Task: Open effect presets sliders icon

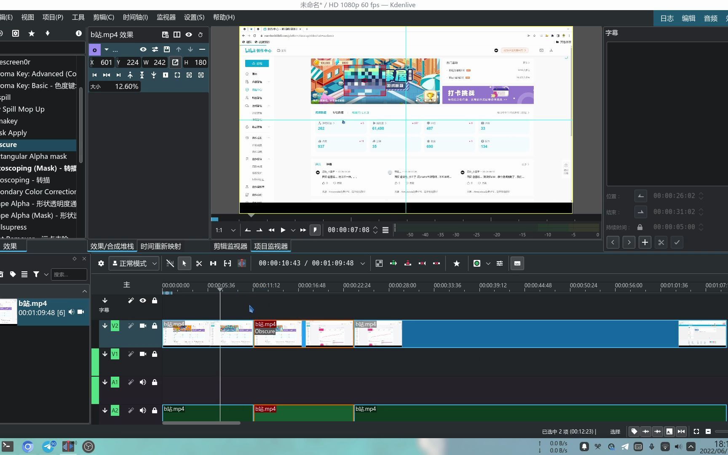Action: pyautogui.click(x=155, y=49)
